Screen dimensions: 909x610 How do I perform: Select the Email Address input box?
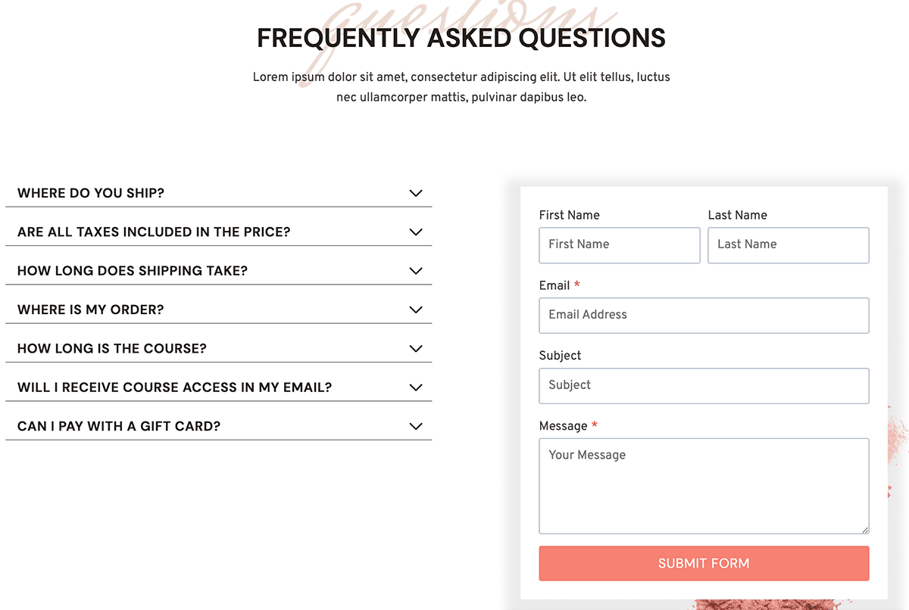click(704, 316)
